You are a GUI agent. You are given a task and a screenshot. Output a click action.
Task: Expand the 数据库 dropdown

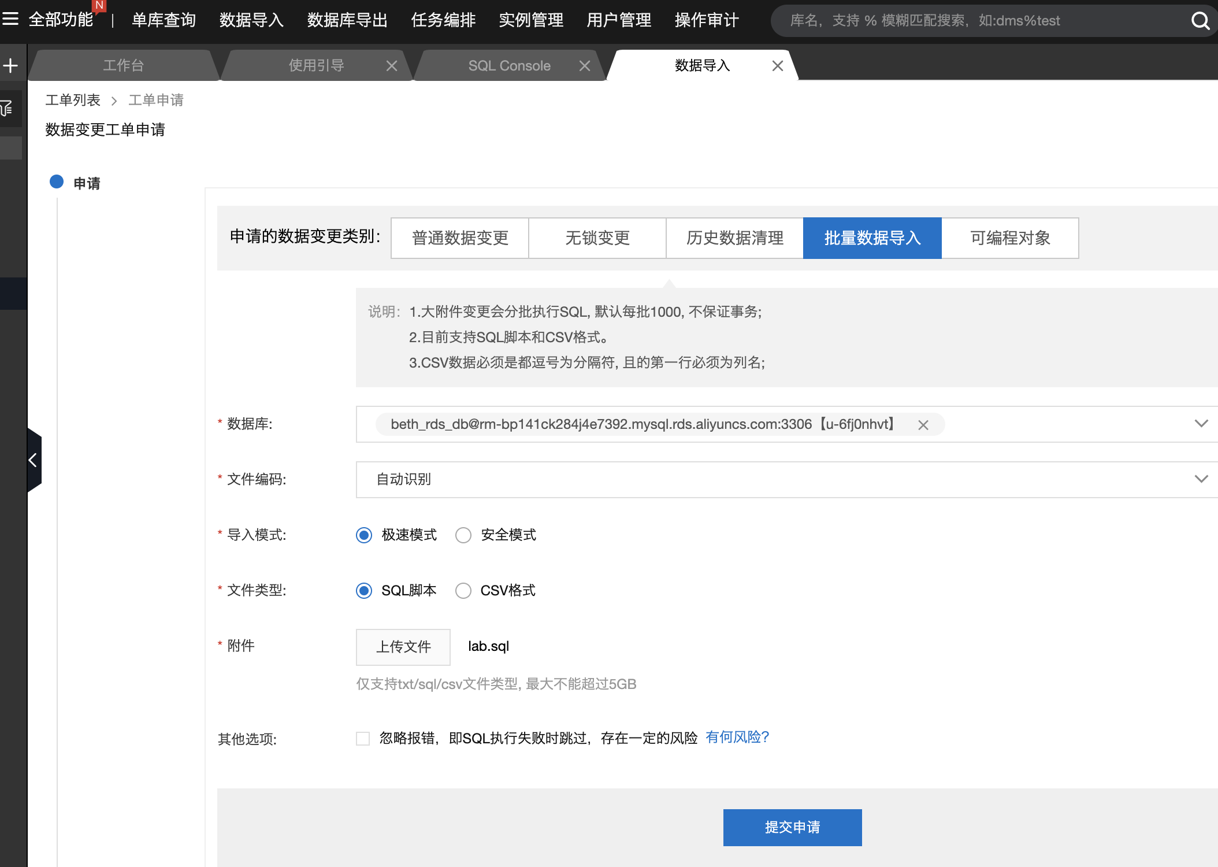(x=1201, y=424)
